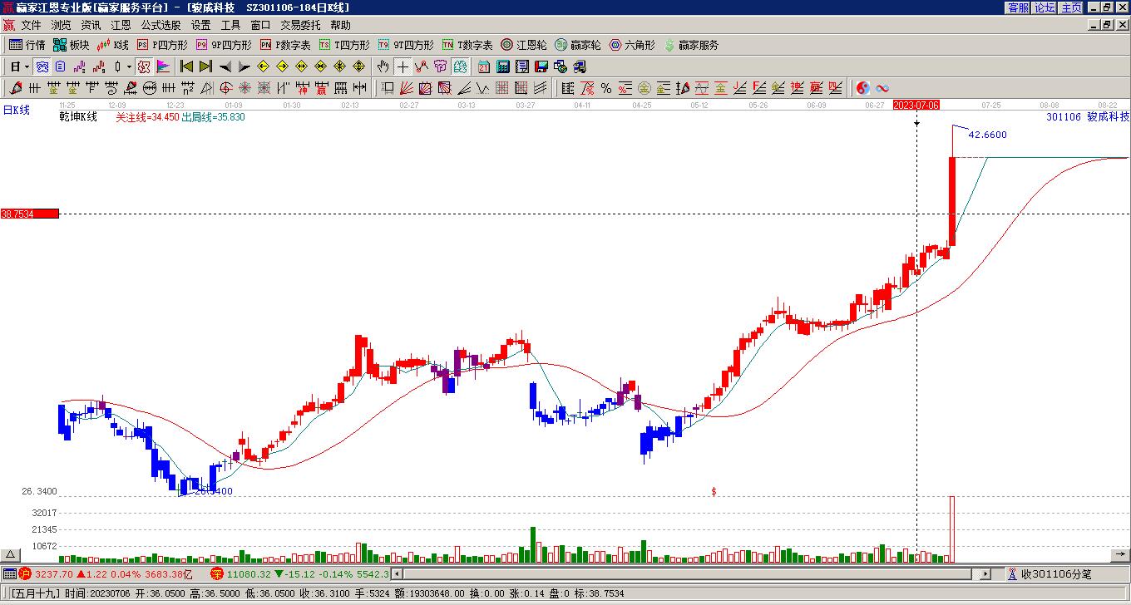Click the 乾坤K线 indicator label
Image resolution: width=1131 pixels, height=605 pixels.
tap(78, 117)
